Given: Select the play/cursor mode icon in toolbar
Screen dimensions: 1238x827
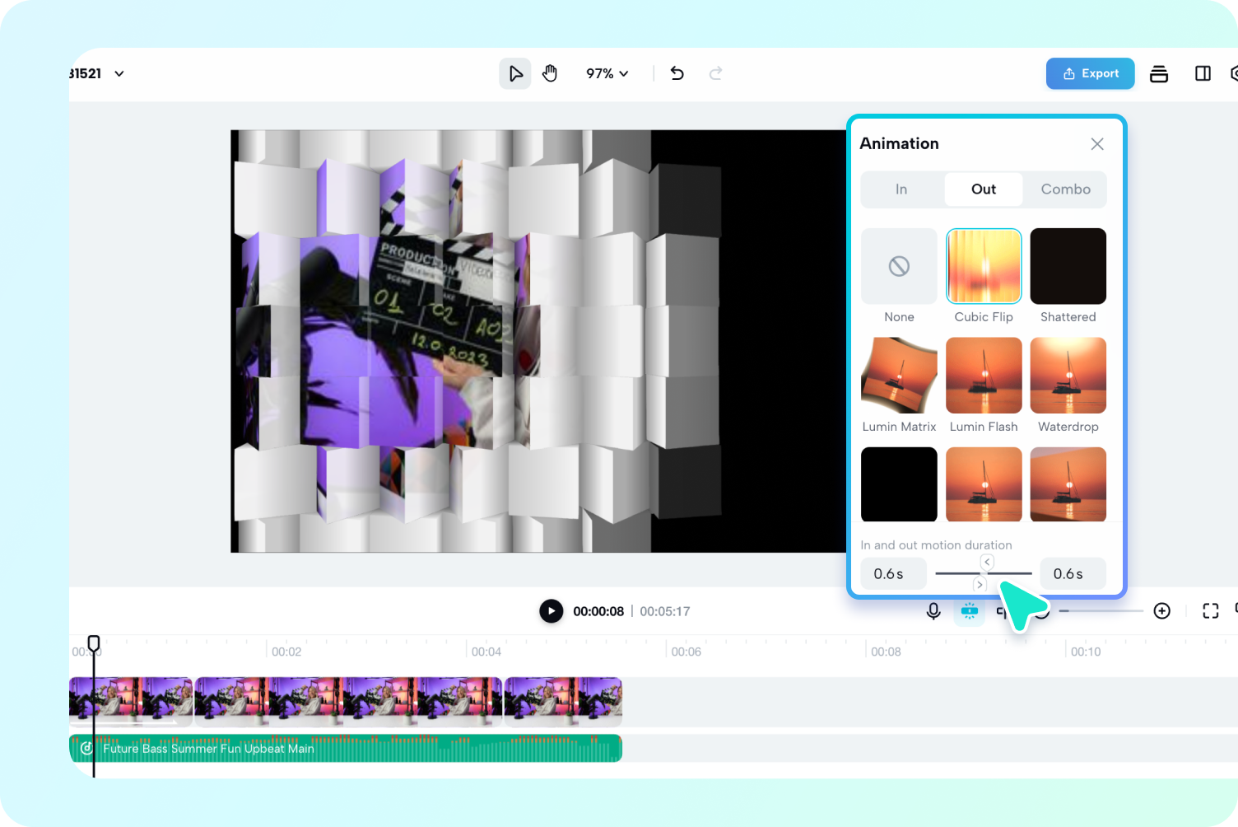Looking at the screenshot, I should point(515,73).
